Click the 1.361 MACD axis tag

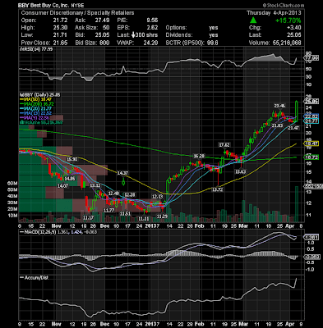pyautogui.click(x=311, y=238)
